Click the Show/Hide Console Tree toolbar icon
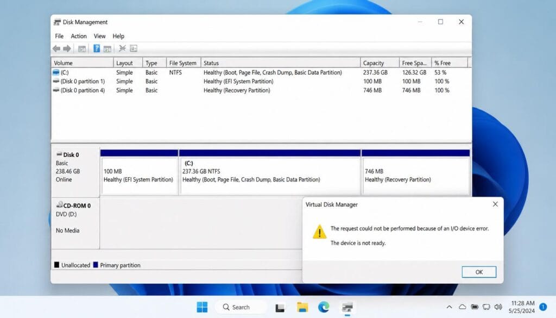This screenshot has height=318, width=556. tap(82, 48)
